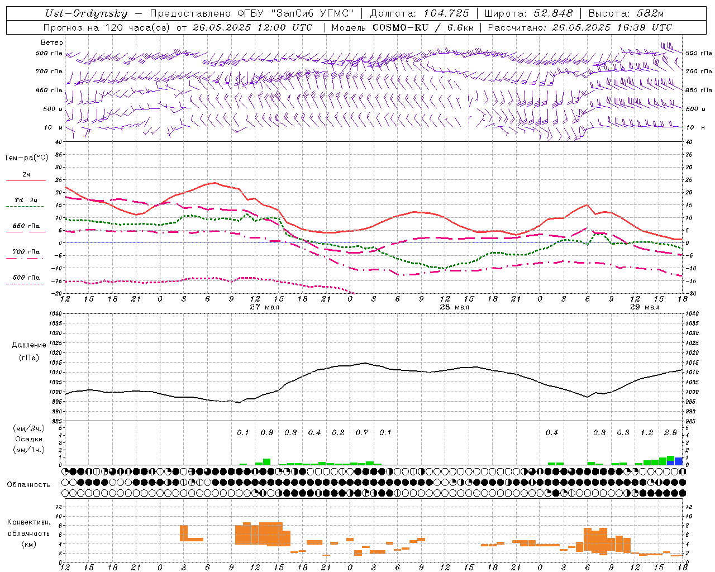Viewport: 715px width, 572px height.
Task: Click the blue precipitation bar at the chart end
Action: 679,461
